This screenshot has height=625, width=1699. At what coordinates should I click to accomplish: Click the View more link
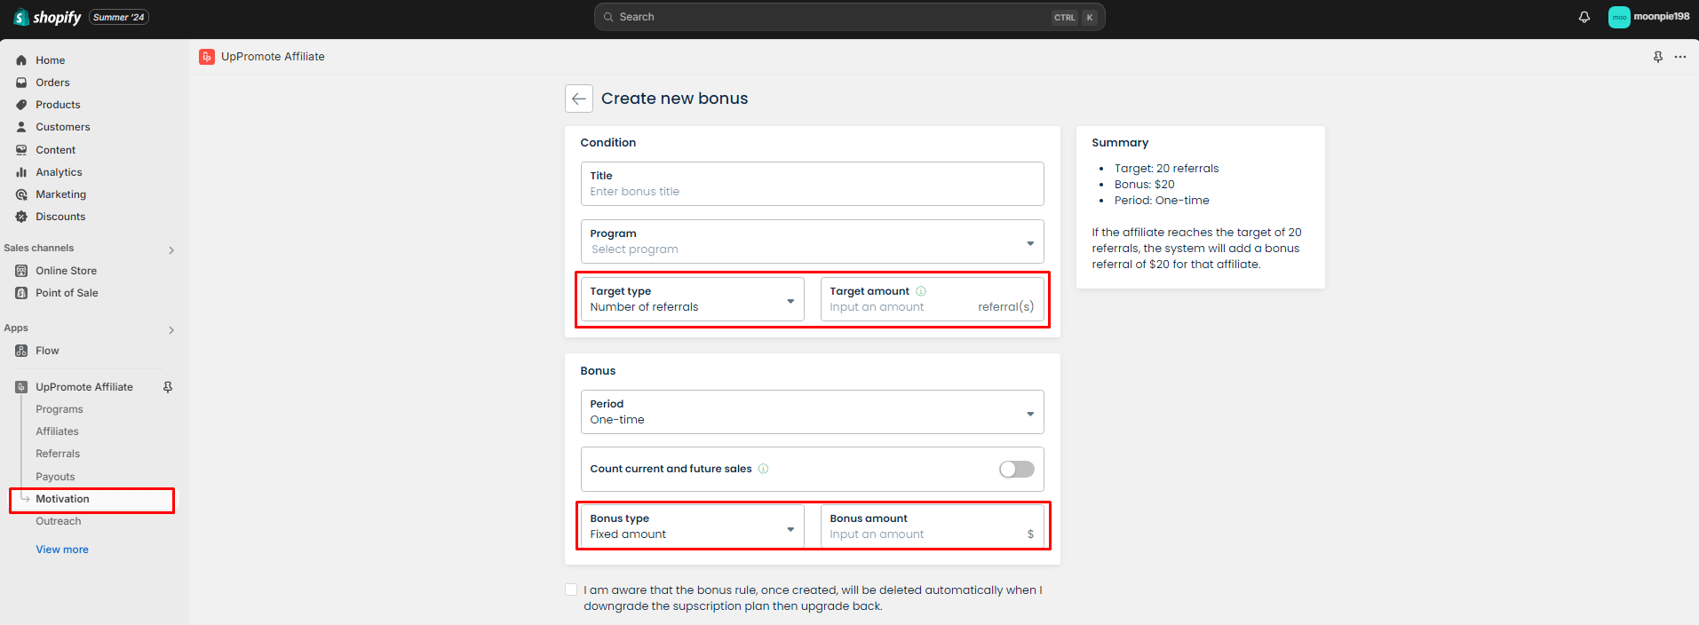(x=62, y=550)
